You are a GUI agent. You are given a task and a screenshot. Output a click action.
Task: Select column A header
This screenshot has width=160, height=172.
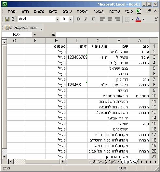click(x=140, y=41)
